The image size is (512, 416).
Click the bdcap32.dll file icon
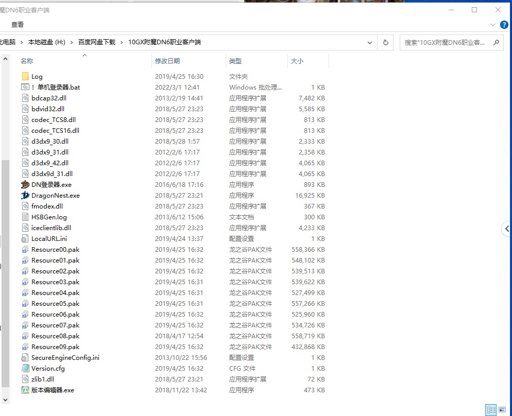tap(25, 98)
